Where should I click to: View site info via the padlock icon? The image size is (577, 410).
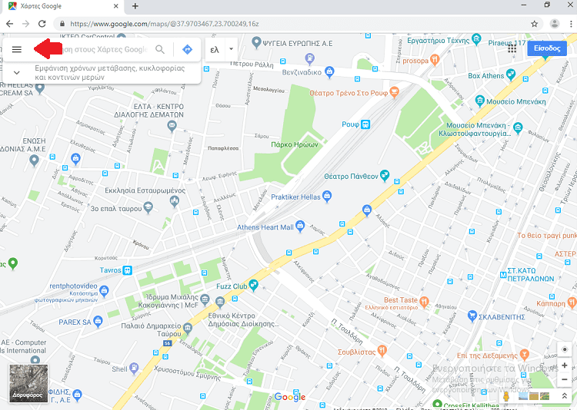(x=62, y=24)
